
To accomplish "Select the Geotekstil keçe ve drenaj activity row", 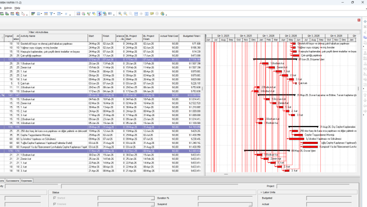I will pos(100,44).
